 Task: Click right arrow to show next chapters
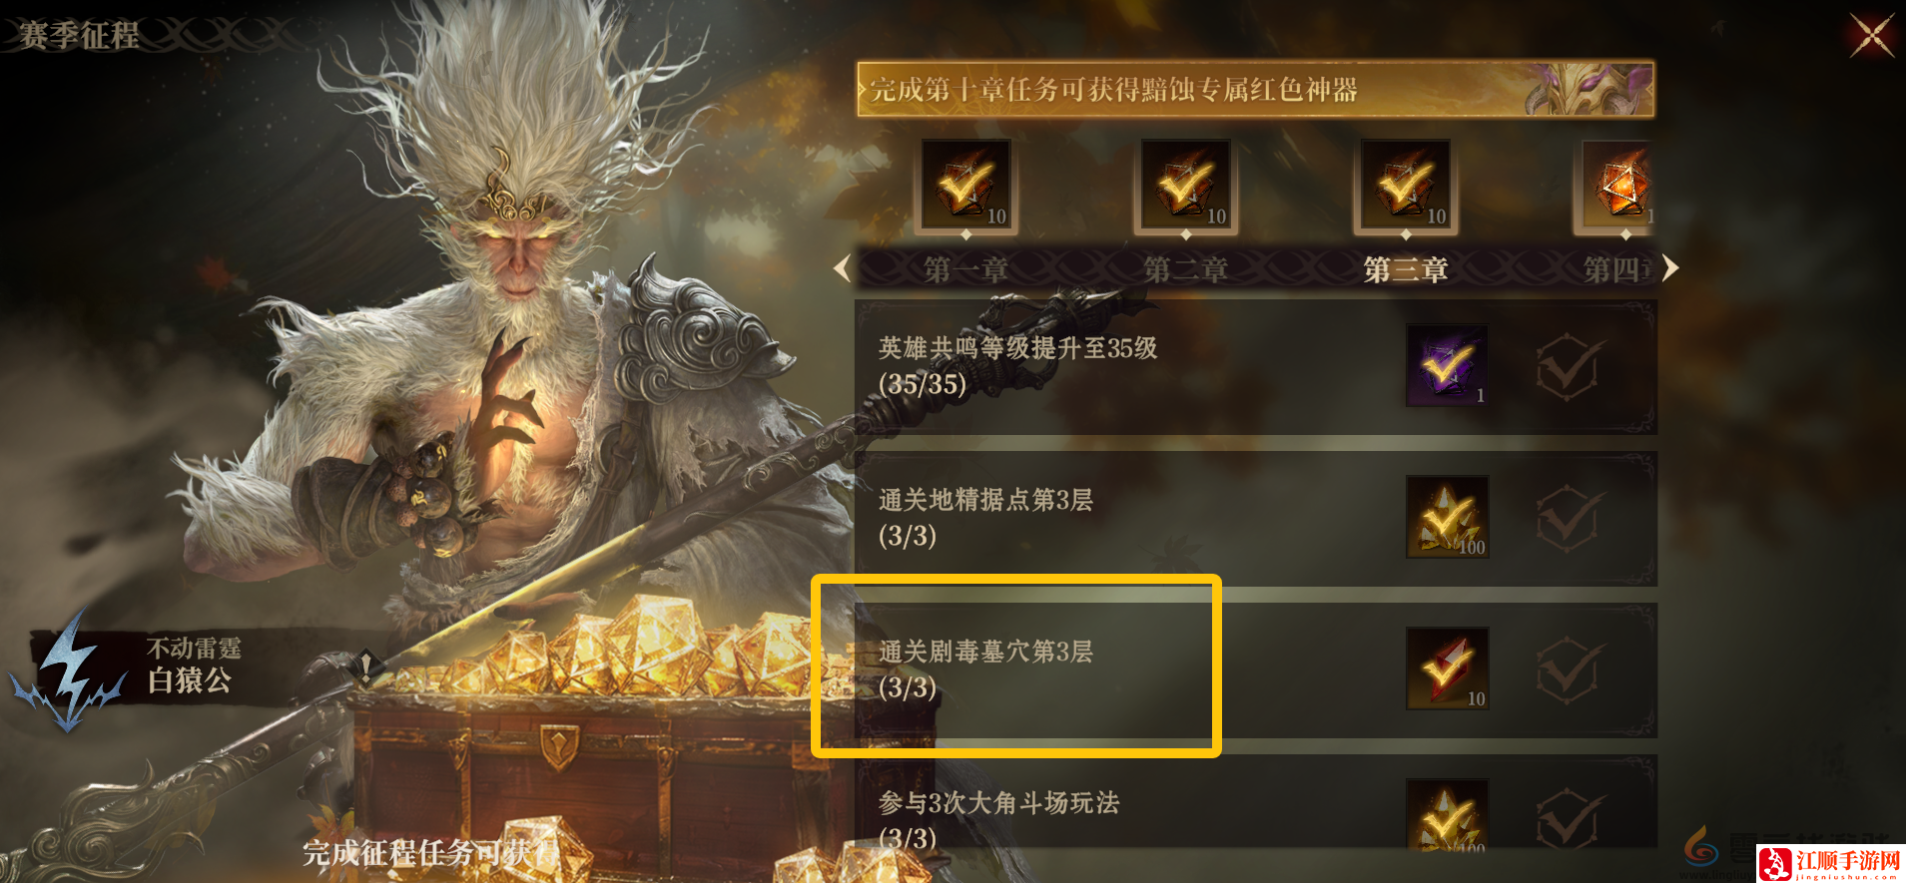1669,267
